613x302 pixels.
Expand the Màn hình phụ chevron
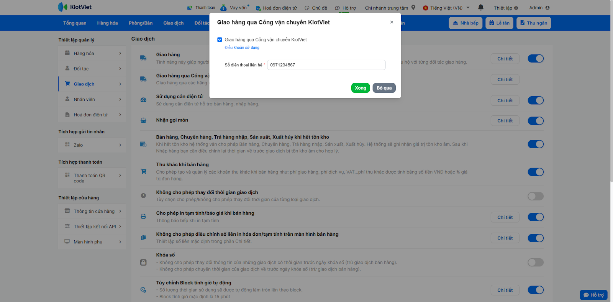(120, 242)
